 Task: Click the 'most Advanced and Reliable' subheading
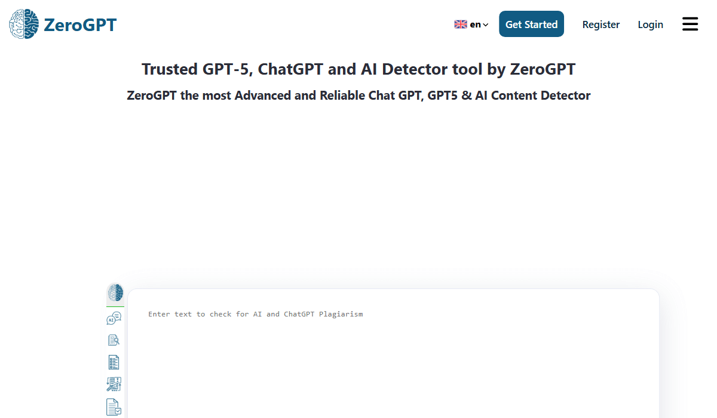click(x=358, y=96)
